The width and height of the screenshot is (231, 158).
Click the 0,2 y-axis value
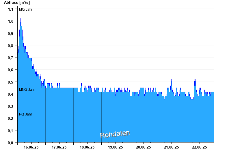pos(10,118)
